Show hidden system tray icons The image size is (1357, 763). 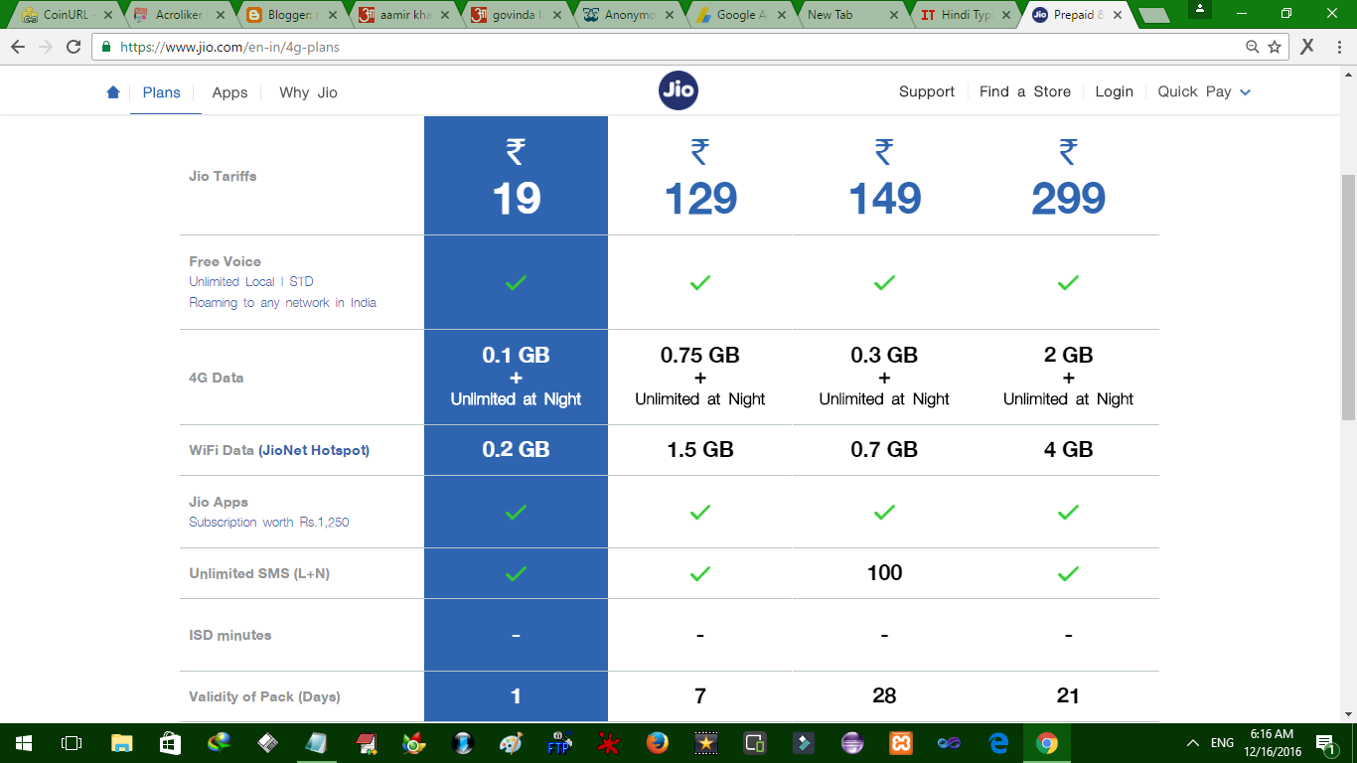(1192, 743)
